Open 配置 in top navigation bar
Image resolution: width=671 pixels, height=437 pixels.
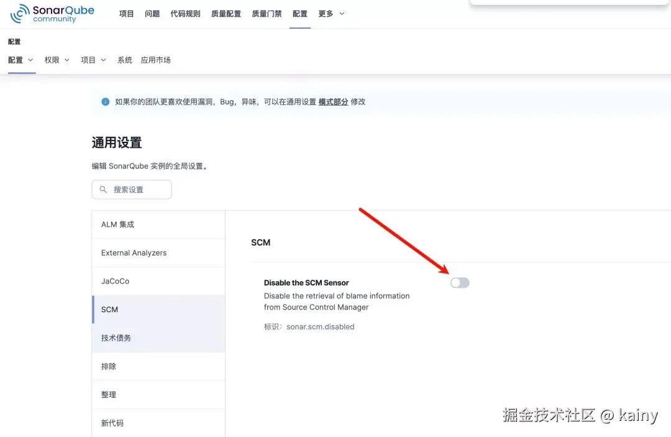click(x=300, y=14)
